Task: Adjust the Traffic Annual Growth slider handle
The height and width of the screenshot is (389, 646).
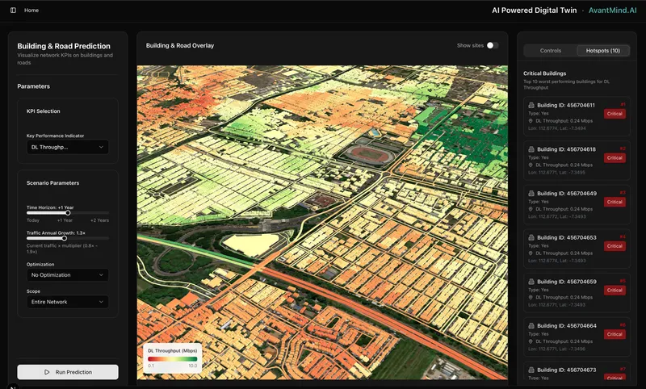Action: click(65, 238)
